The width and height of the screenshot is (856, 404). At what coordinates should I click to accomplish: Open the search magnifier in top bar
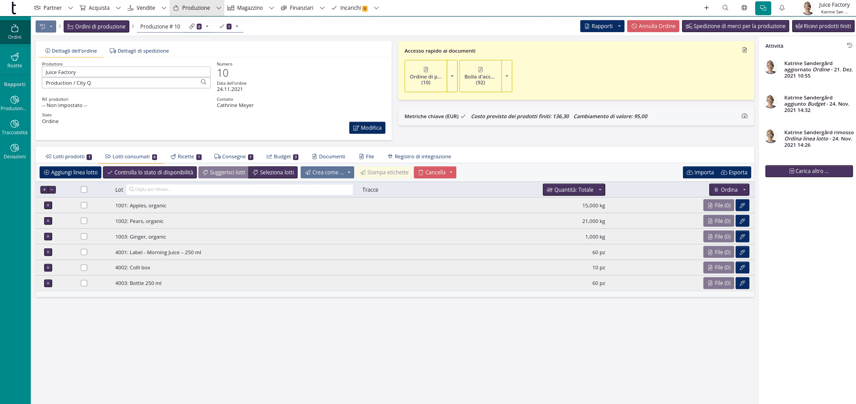pos(725,8)
